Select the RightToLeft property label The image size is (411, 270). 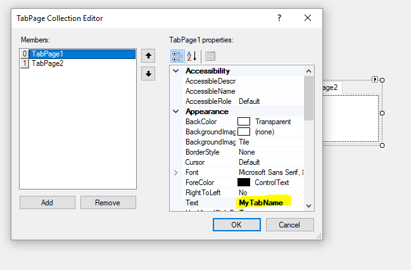point(203,193)
